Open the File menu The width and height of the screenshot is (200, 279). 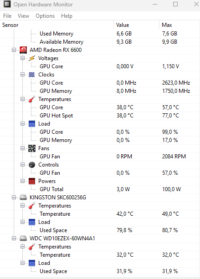[x=7, y=16]
